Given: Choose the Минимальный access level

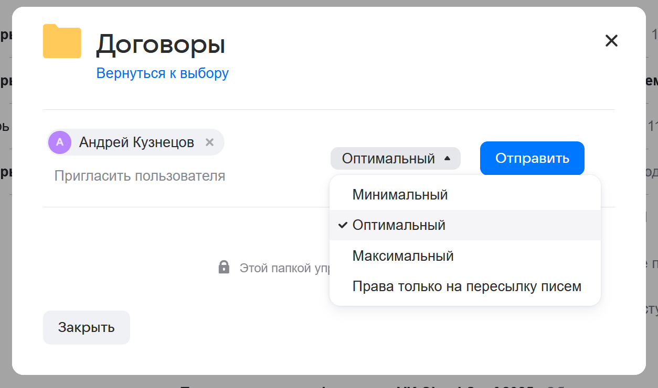Looking at the screenshot, I should click(400, 195).
